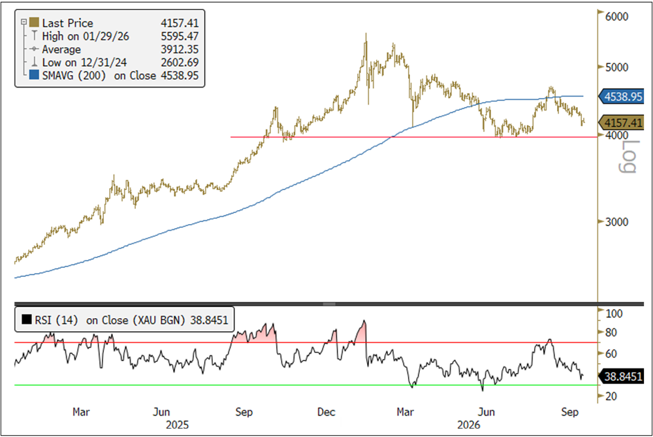The height and width of the screenshot is (437, 653).
Task: Click the 80 RSI axis label
Action: coord(611,332)
